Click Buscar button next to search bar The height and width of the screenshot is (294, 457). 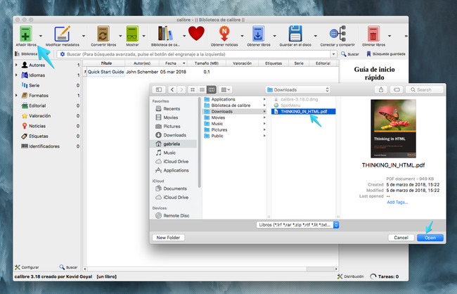tap(350, 54)
